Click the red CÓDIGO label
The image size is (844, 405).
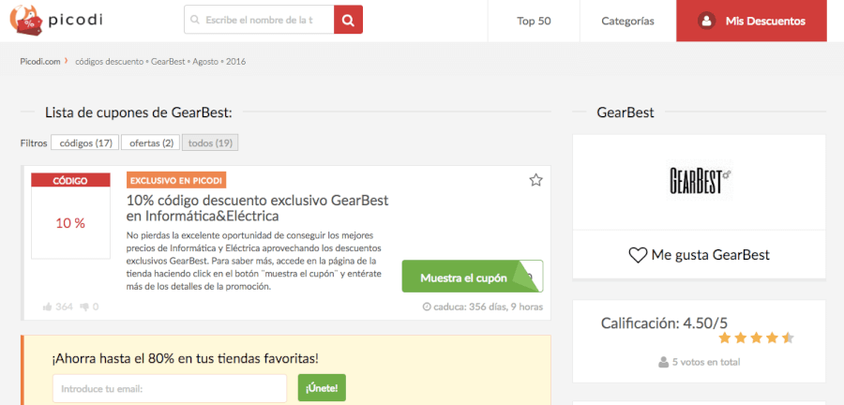point(70,180)
